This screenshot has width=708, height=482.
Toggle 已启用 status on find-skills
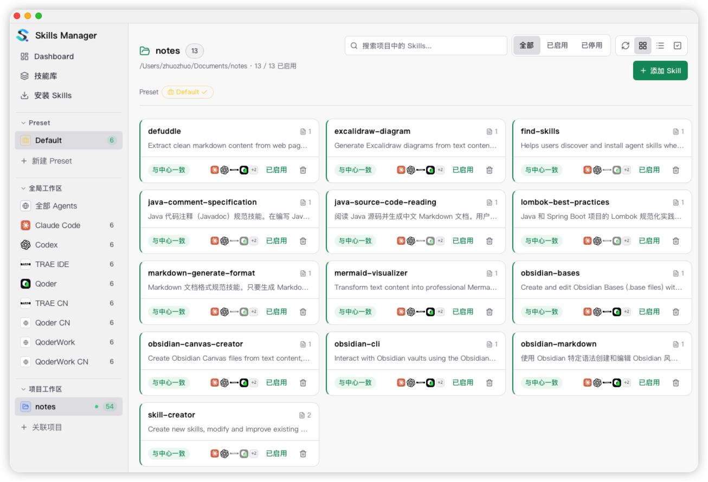point(649,170)
